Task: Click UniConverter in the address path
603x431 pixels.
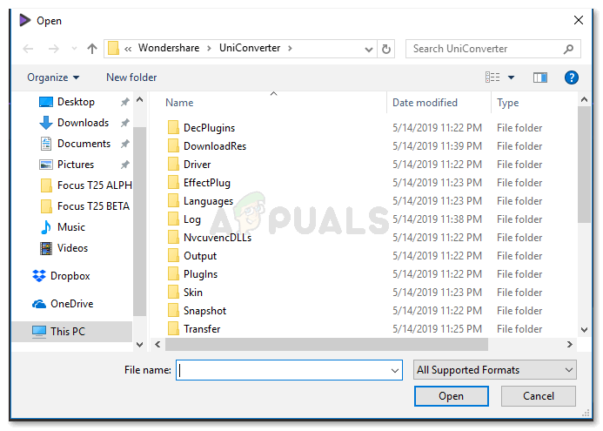Action: [x=250, y=48]
